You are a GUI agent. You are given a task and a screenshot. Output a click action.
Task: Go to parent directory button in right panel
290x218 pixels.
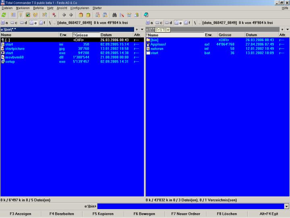(x=199, y=23)
